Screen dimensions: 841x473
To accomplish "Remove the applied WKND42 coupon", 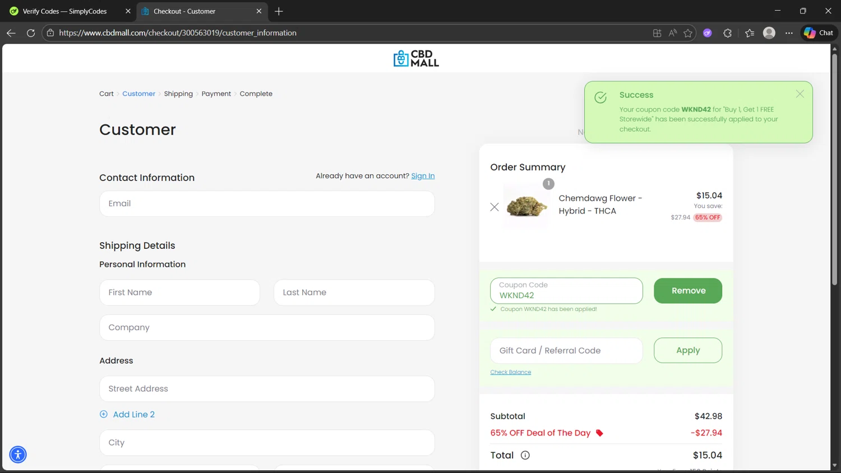I will coord(688,291).
